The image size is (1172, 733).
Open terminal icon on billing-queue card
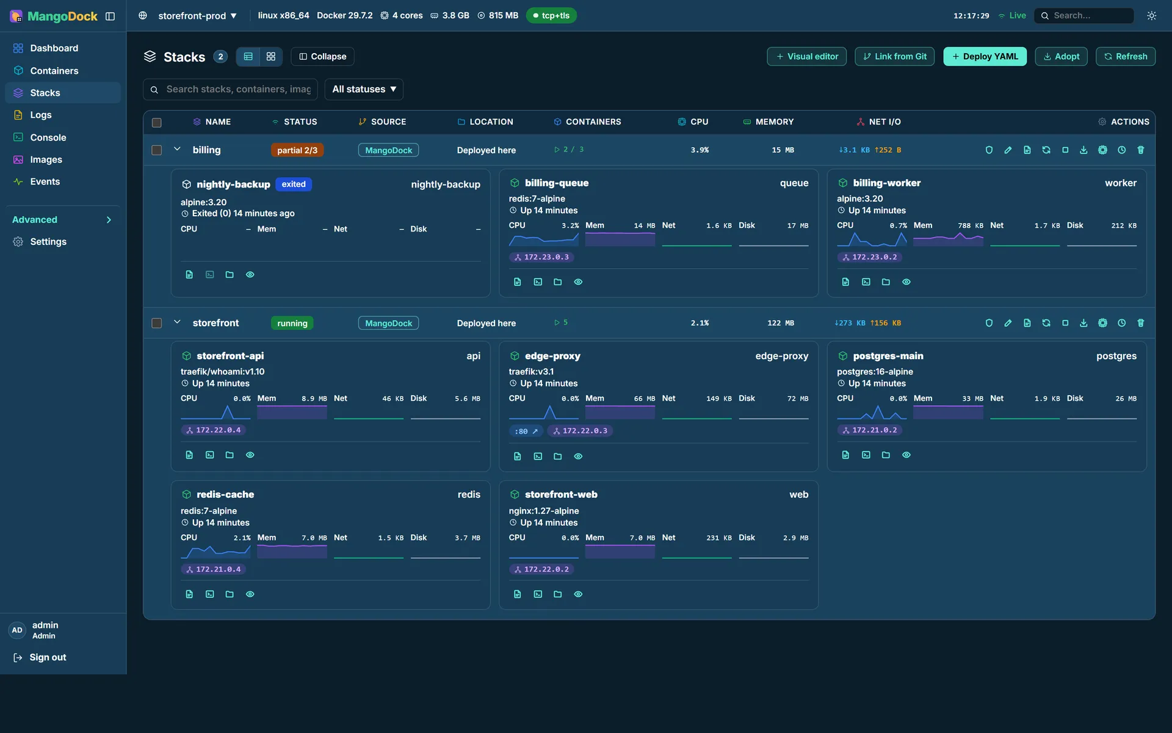538,282
